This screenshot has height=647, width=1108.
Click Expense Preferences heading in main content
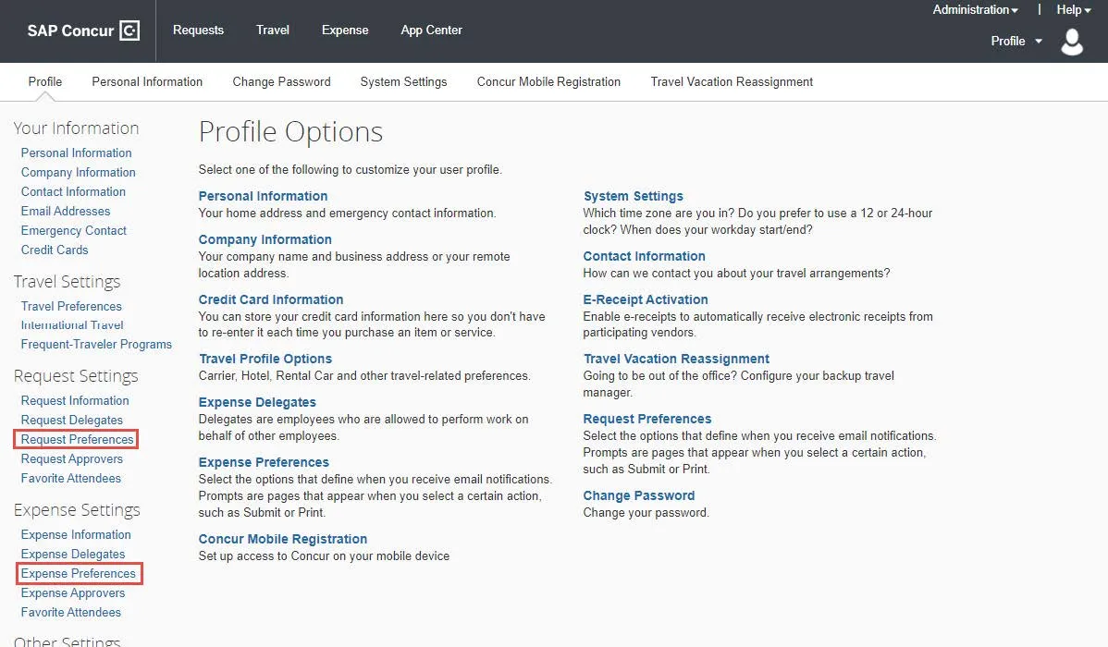click(x=264, y=463)
